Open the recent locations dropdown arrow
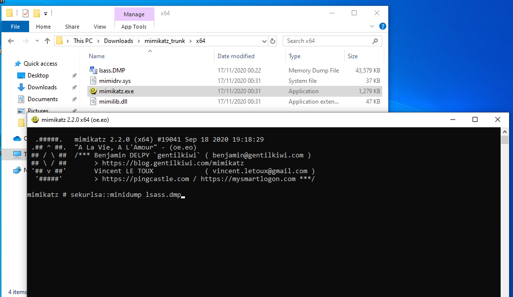This screenshot has height=297, width=513. (x=37, y=41)
